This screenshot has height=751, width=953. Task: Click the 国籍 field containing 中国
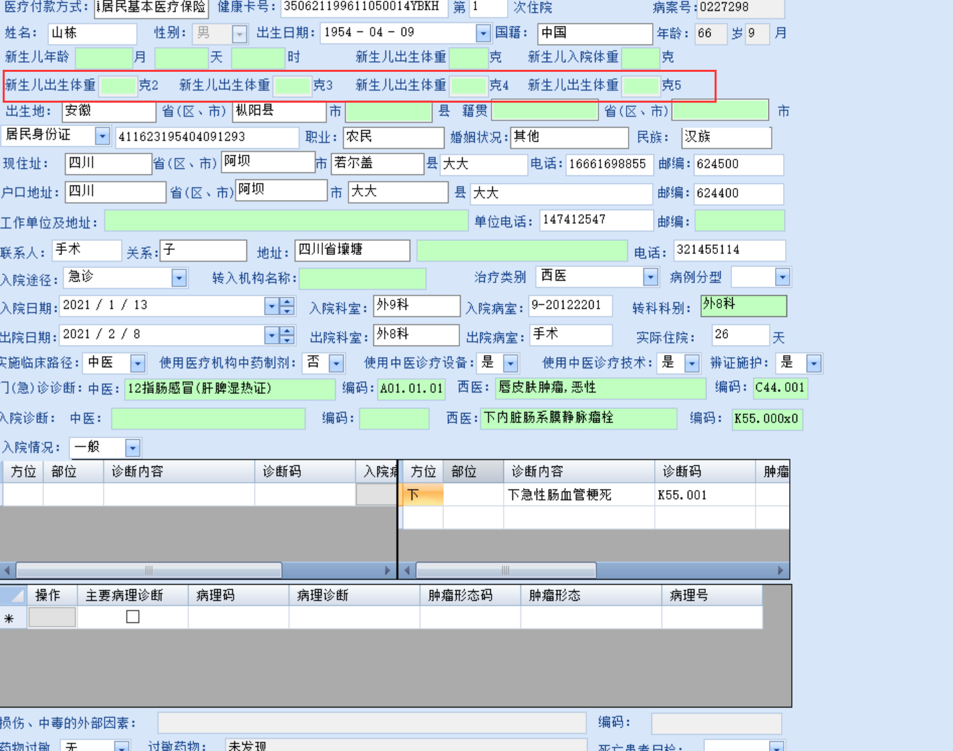pos(595,33)
